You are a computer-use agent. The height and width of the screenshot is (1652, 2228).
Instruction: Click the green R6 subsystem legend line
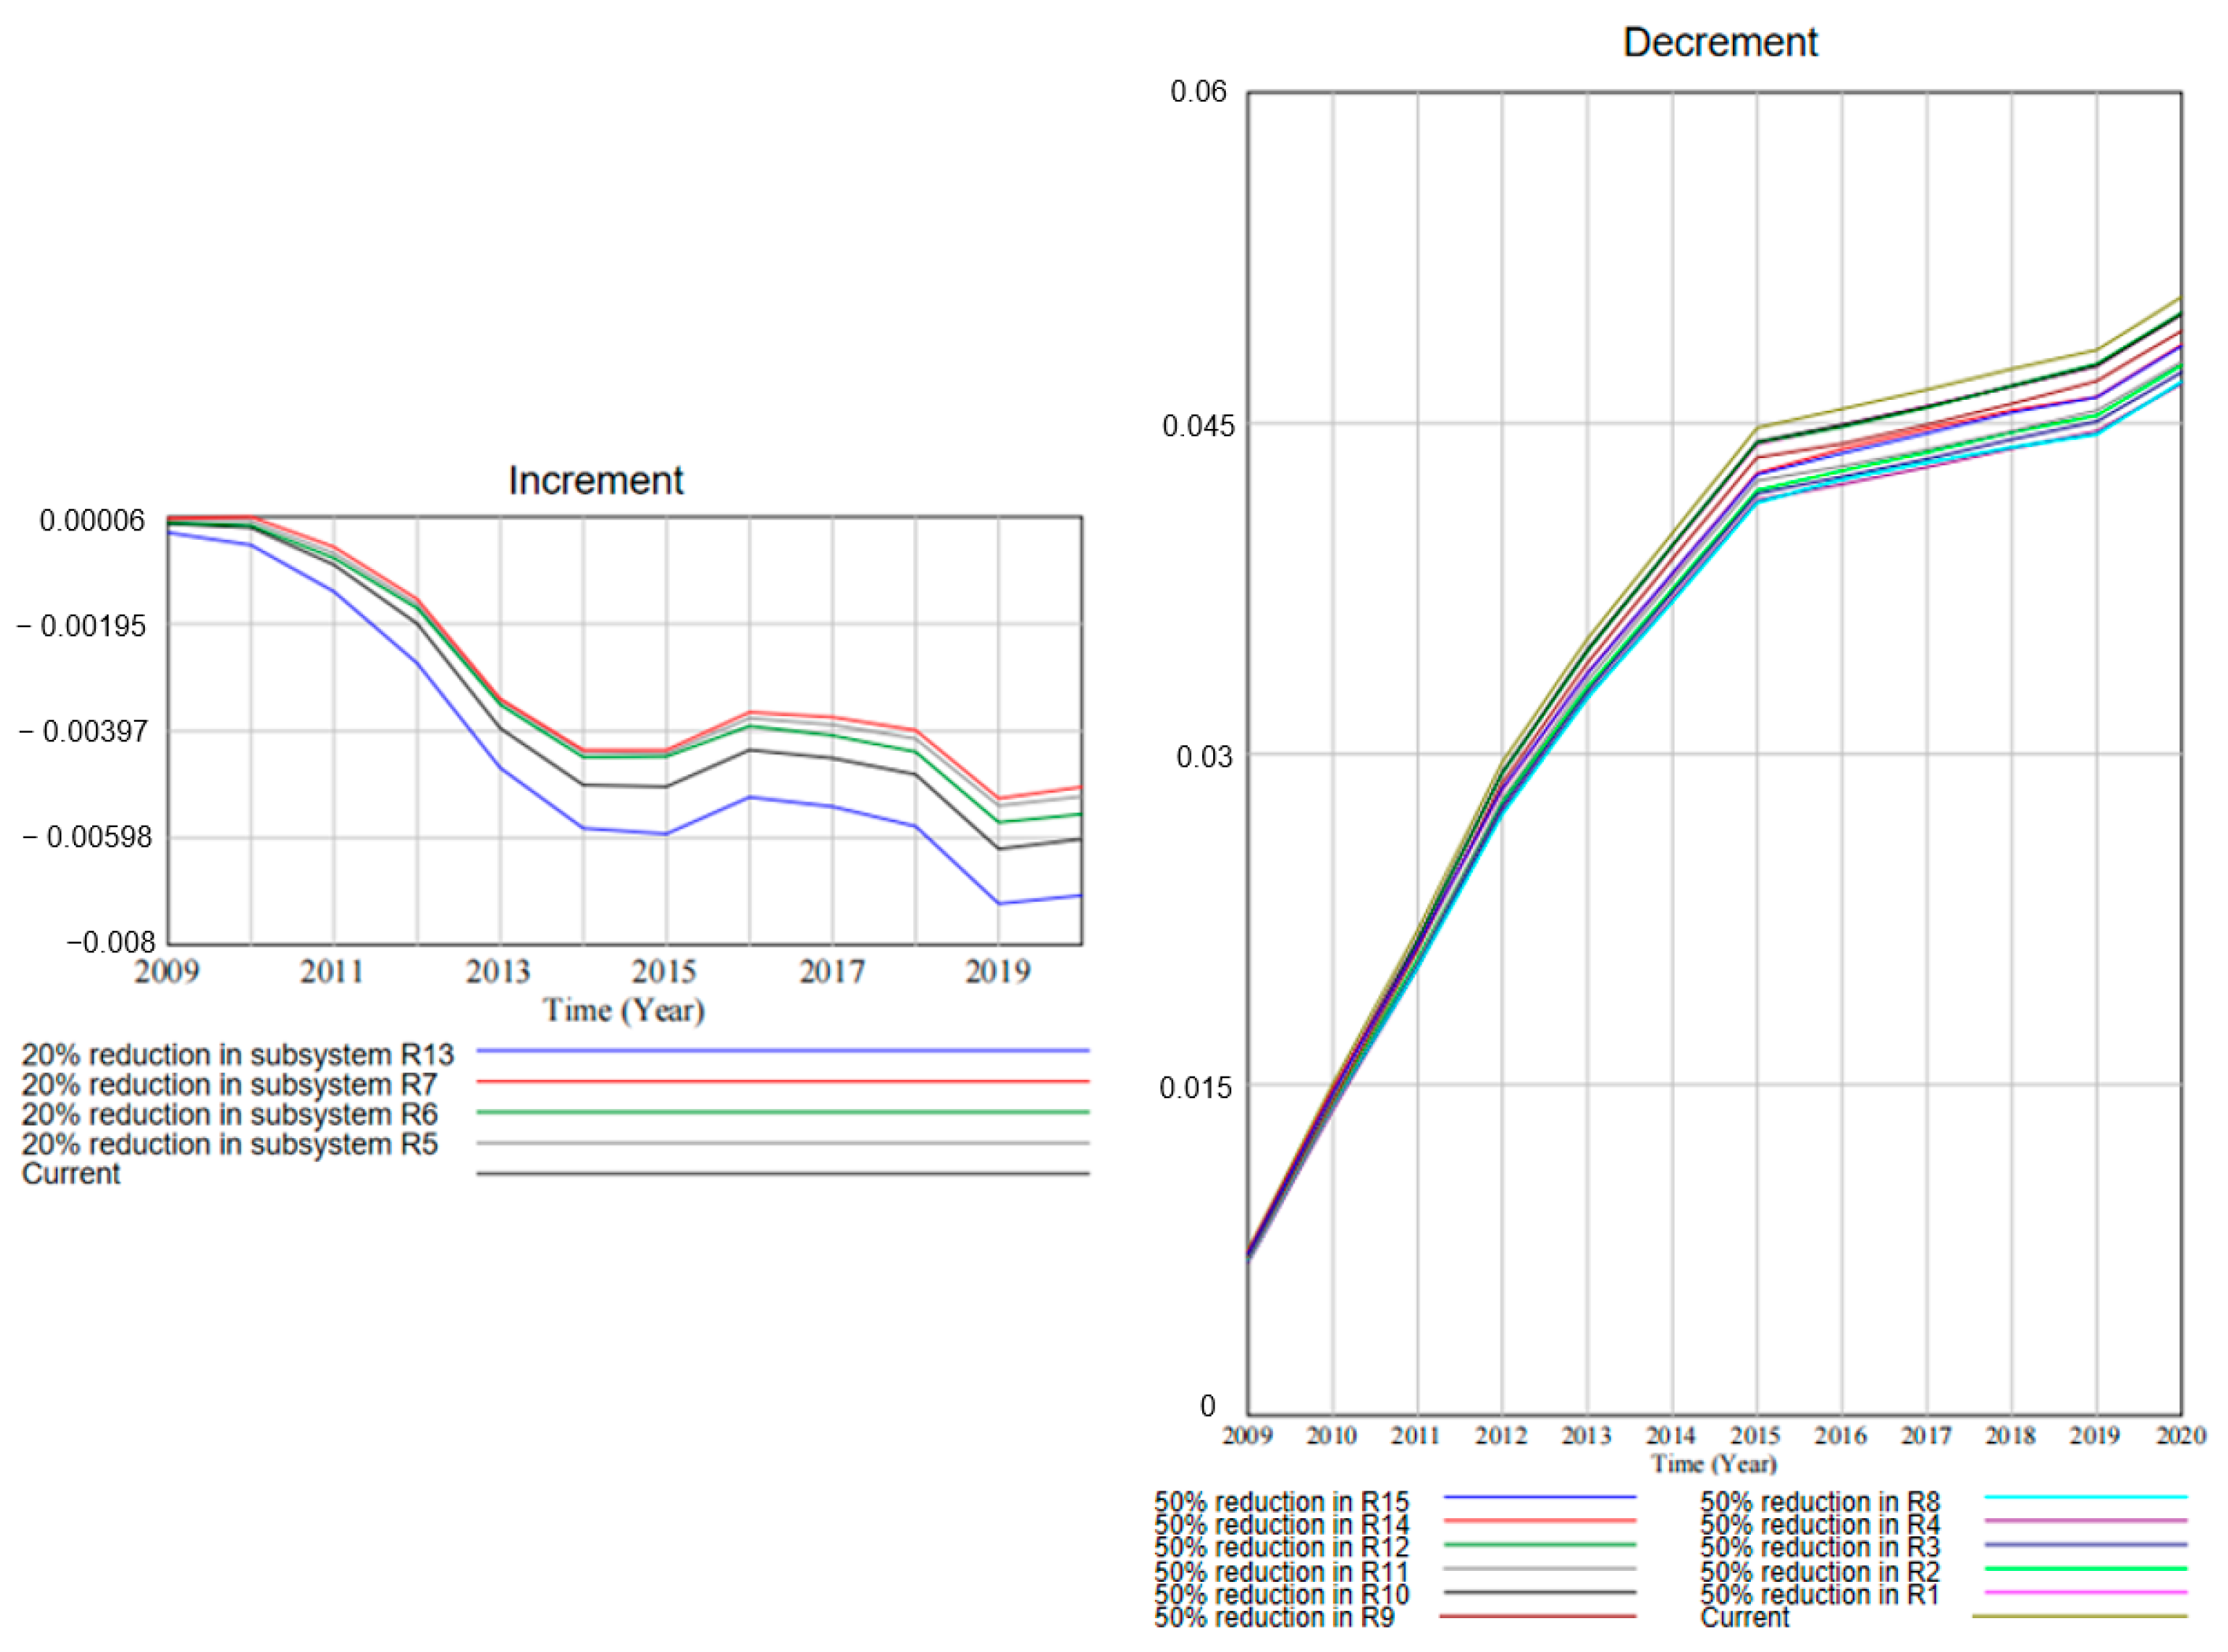click(x=782, y=1112)
